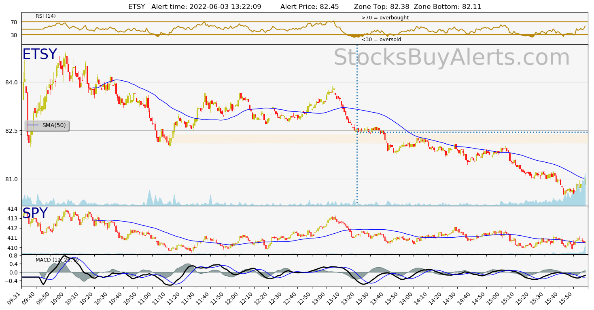Click the MACD (12, 26, 9) label

57,260
